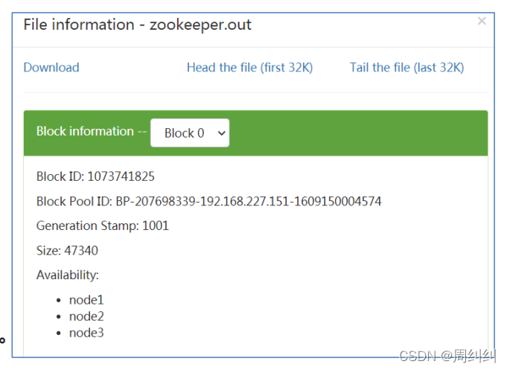Click the Download link

51,68
